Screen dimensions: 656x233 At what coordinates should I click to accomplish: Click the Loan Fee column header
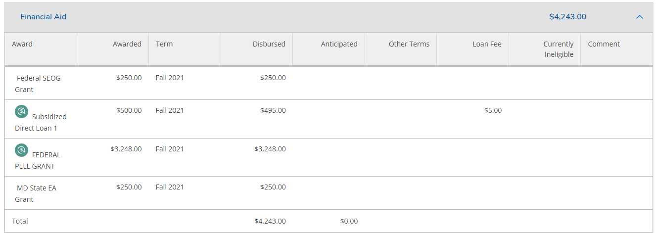487,44
